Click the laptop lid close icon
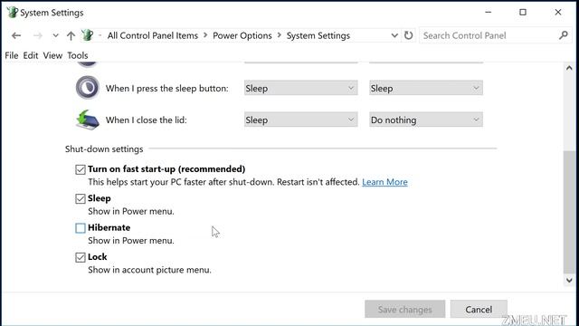This screenshot has width=579, height=326. (88, 120)
